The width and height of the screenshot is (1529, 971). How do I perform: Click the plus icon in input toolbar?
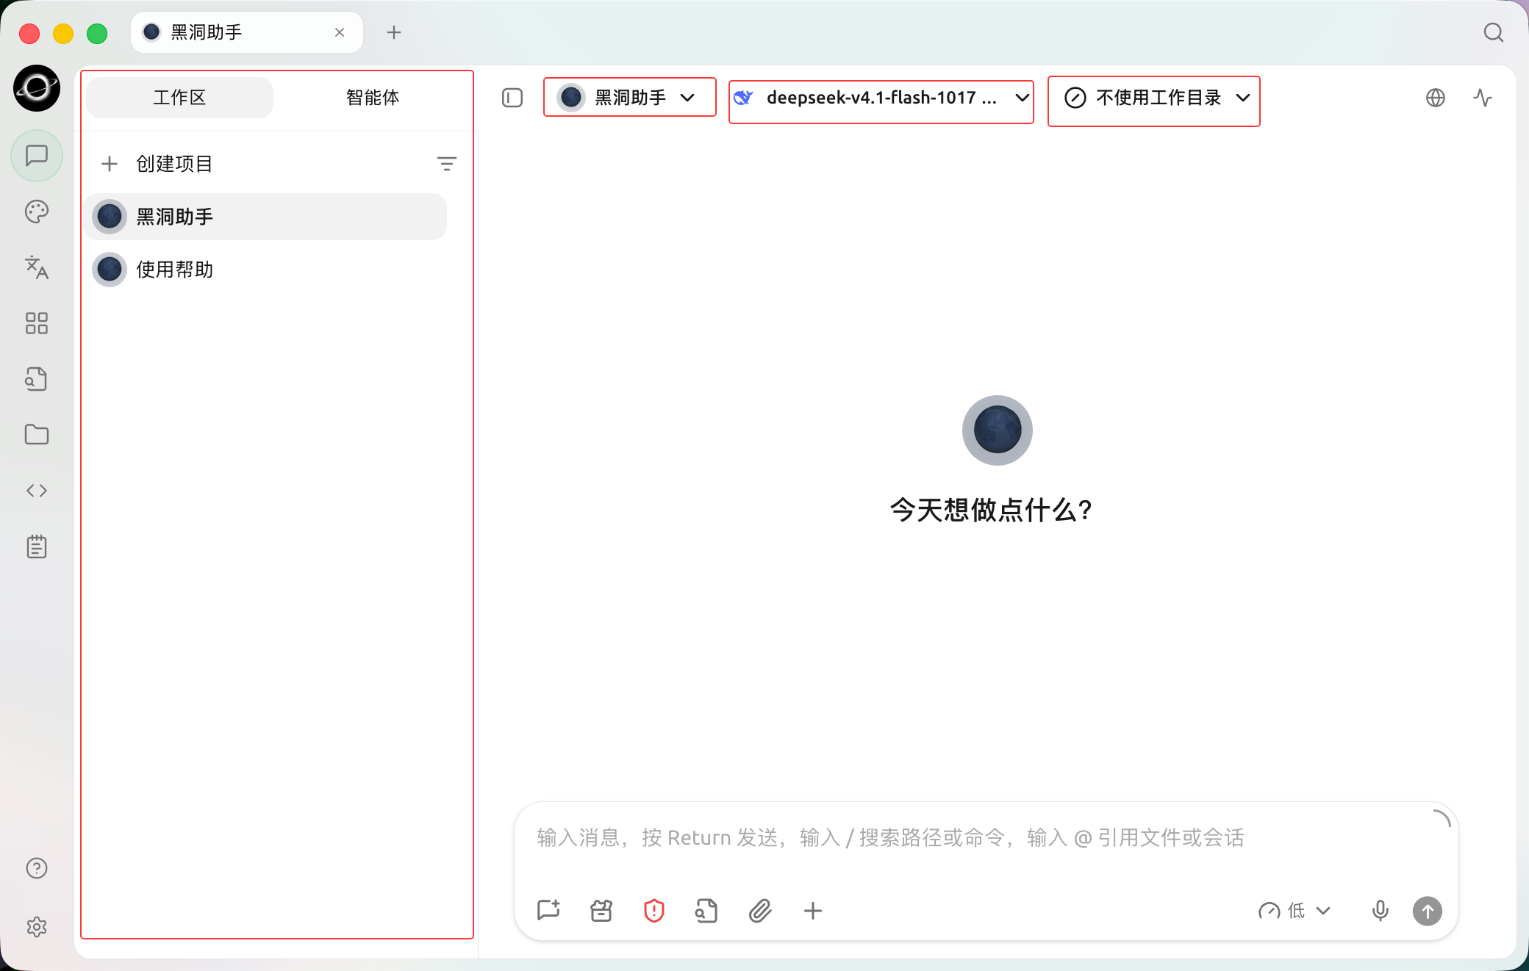pyautogui.click(x=813, y=911)
